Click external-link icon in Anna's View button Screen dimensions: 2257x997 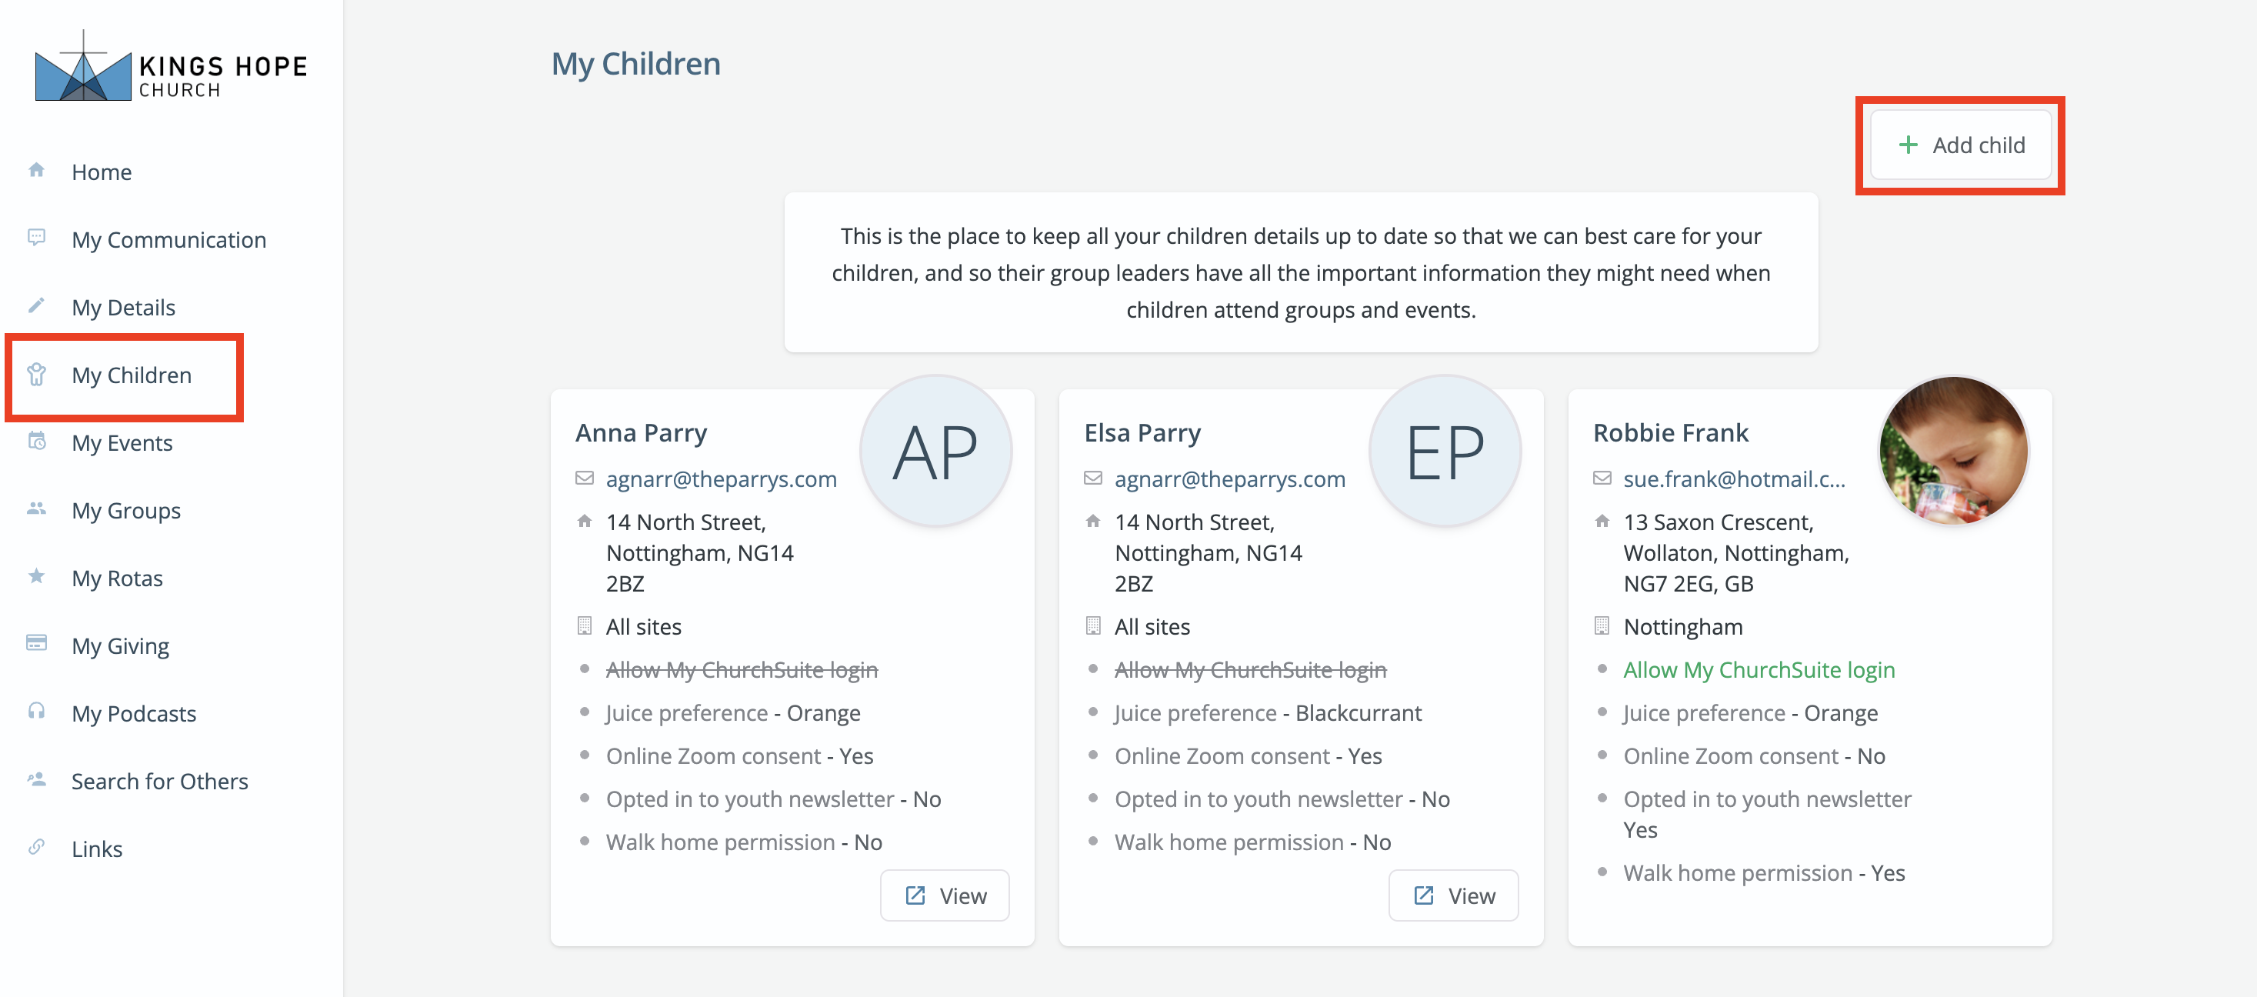click(915, 895)
